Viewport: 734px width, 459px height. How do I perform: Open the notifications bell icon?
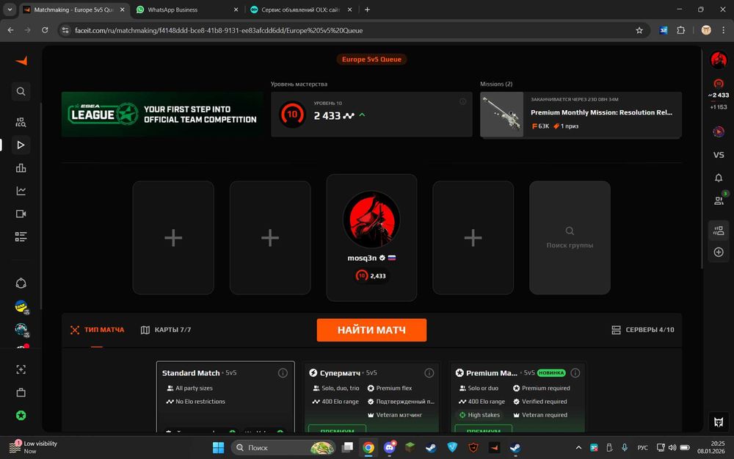[719, 178]
